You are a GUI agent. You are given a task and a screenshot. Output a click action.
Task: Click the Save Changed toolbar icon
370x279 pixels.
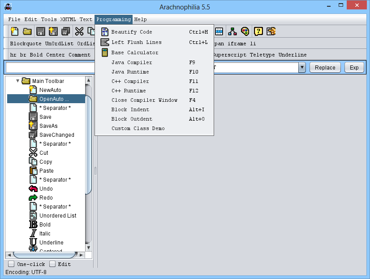(66, 31)
